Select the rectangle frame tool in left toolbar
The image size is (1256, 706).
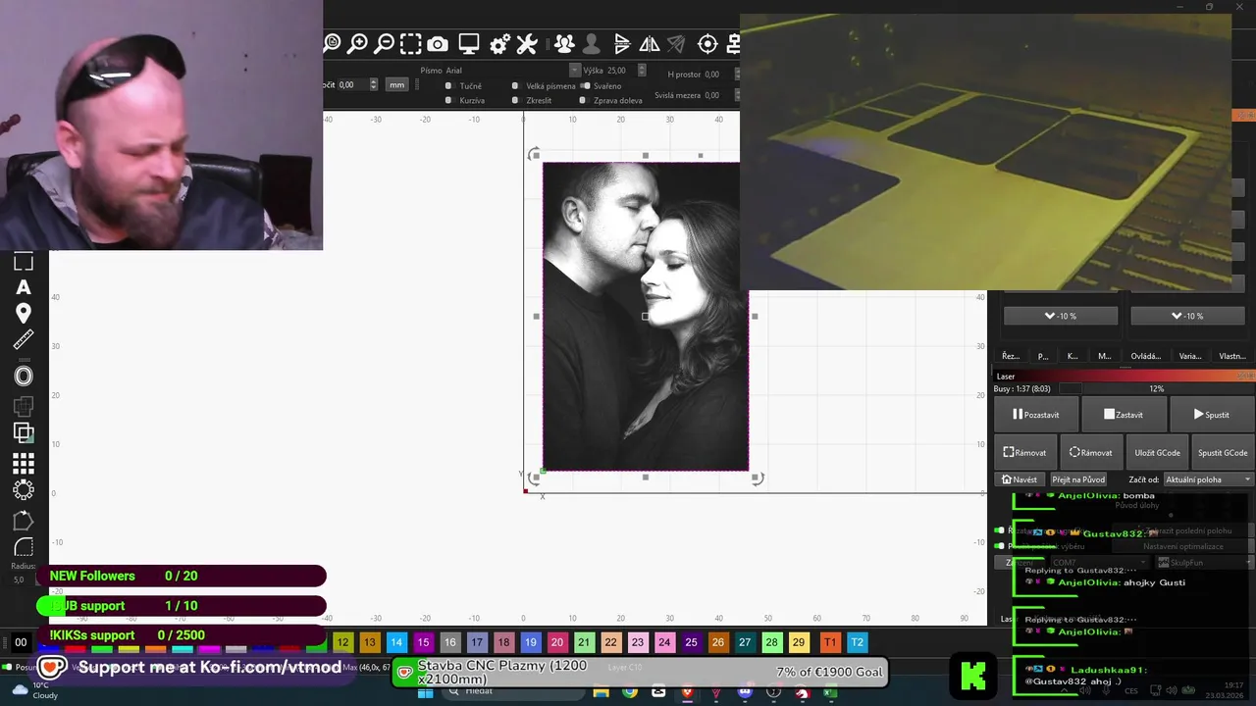[24, 261]
